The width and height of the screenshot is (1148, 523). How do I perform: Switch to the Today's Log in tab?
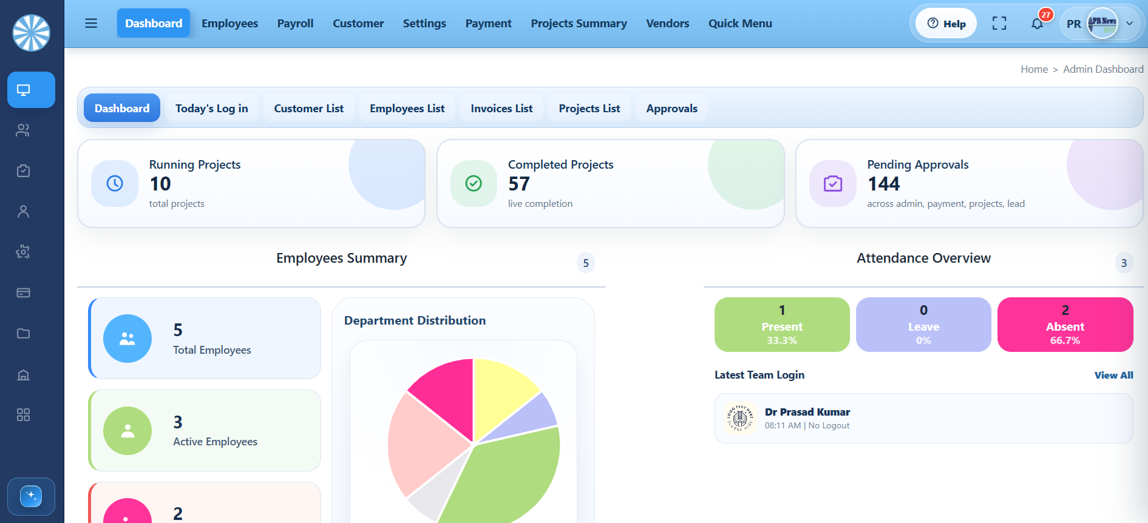[212, 108]
